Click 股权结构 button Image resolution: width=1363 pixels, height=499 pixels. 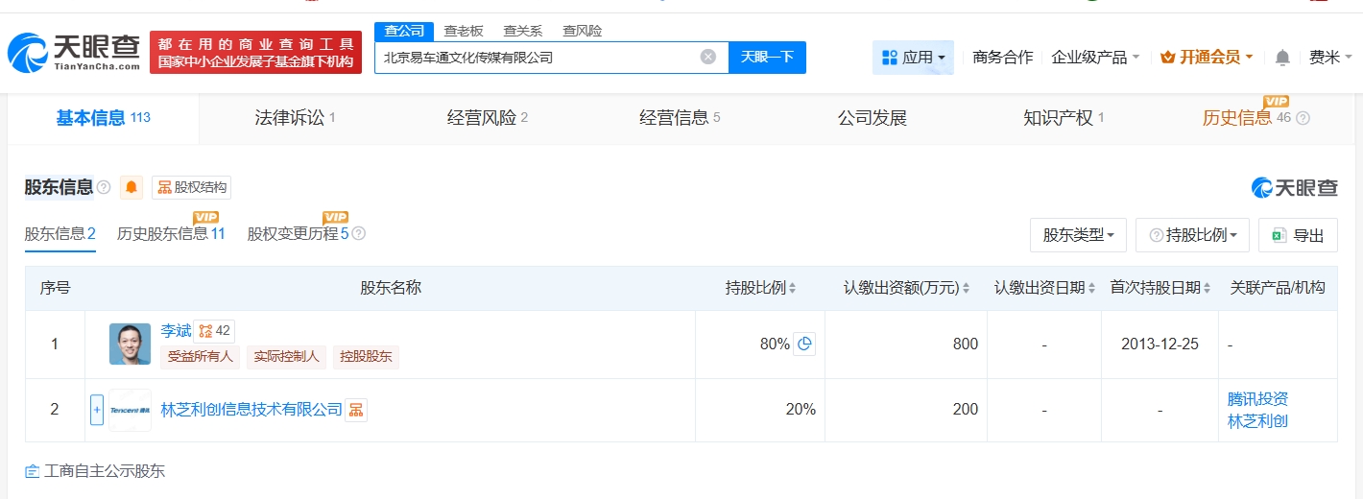[192, 187]
